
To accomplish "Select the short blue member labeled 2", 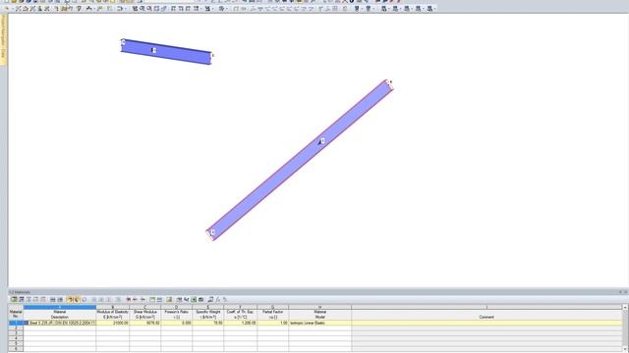I will (x=166, y=52).
